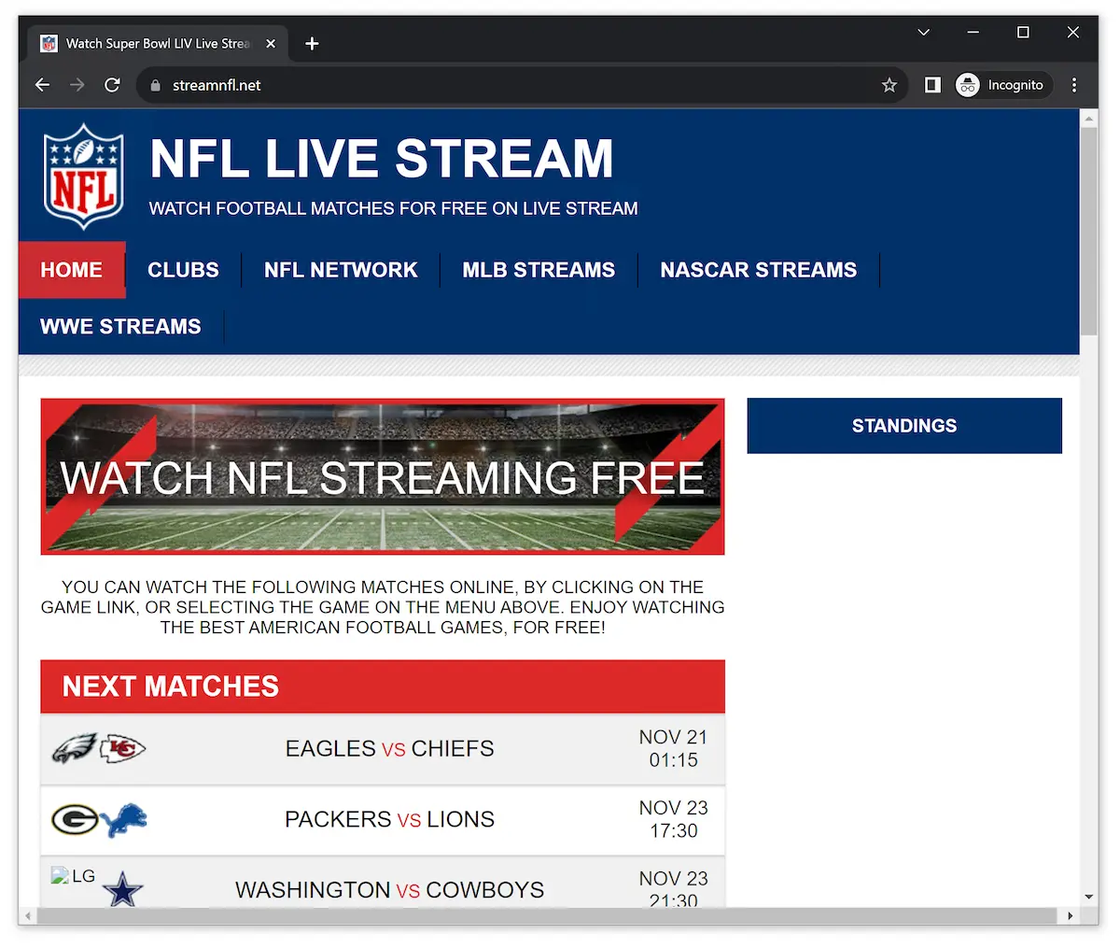
Task: Open the CLUBS menu item
Action: click(x=183, y=270)
